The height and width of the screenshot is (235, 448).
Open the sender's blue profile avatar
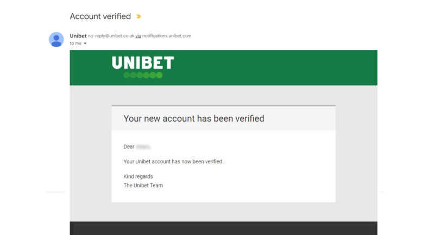[x=56, y=40]
